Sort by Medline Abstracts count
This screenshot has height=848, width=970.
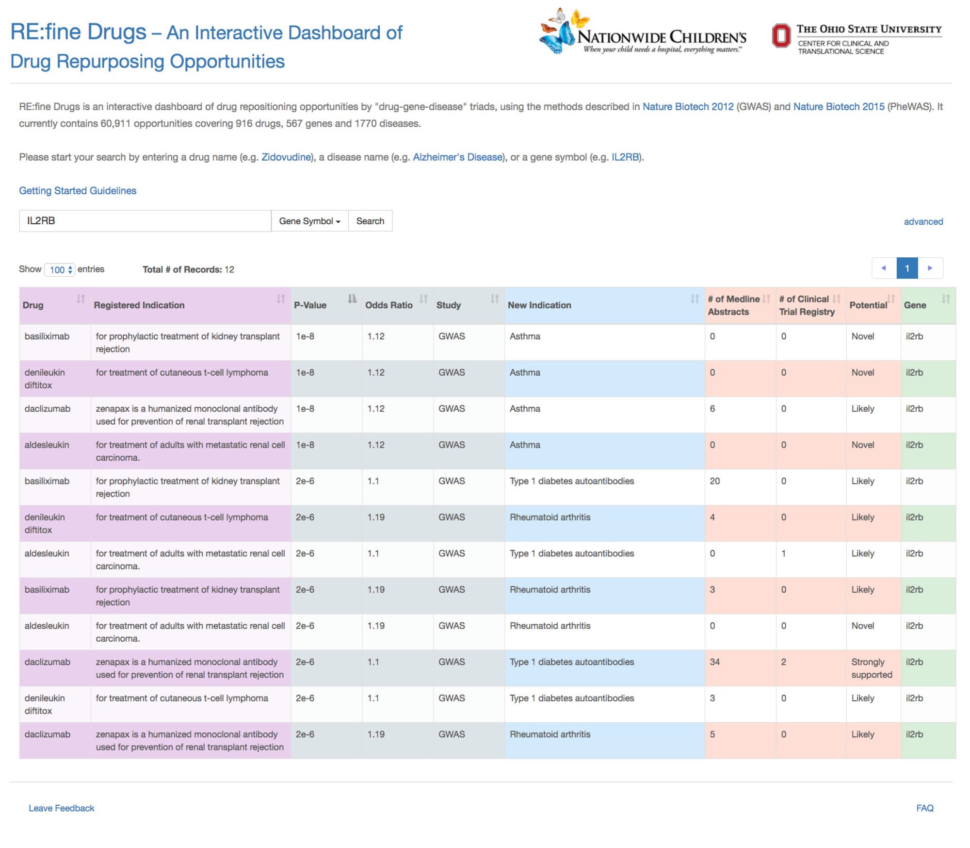click(x=766, y=299)
